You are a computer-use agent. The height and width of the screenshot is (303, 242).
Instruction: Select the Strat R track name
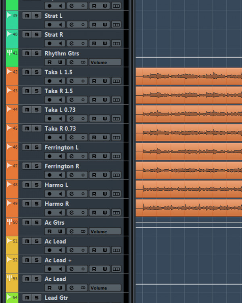click(x=54, y=35)
